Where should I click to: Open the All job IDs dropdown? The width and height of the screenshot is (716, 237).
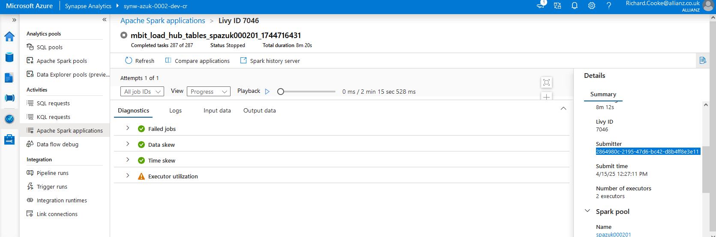pyautogui.click(x=142, y=92)
